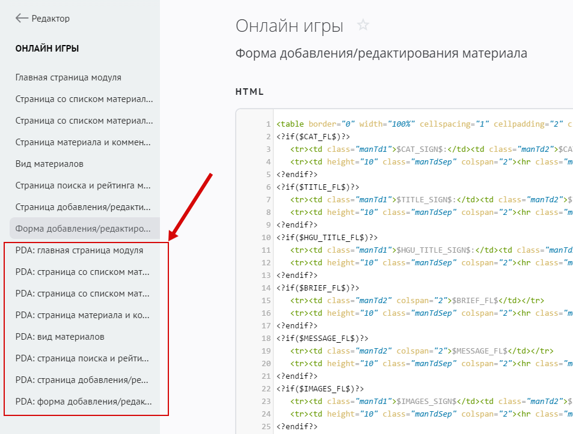Open the first Страница со списком материал item
Image resolution: width=573 pixels, height=434 pixels.
click(84, 99)
